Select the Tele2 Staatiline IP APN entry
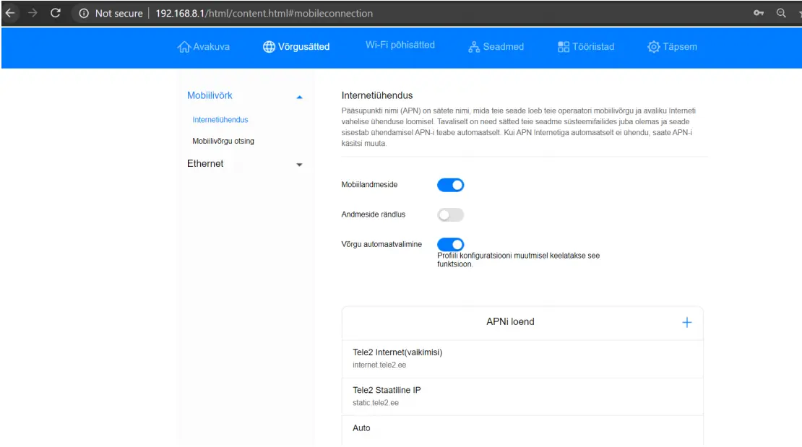The height and width of the screenshot is (447, 802). (522, 396)
